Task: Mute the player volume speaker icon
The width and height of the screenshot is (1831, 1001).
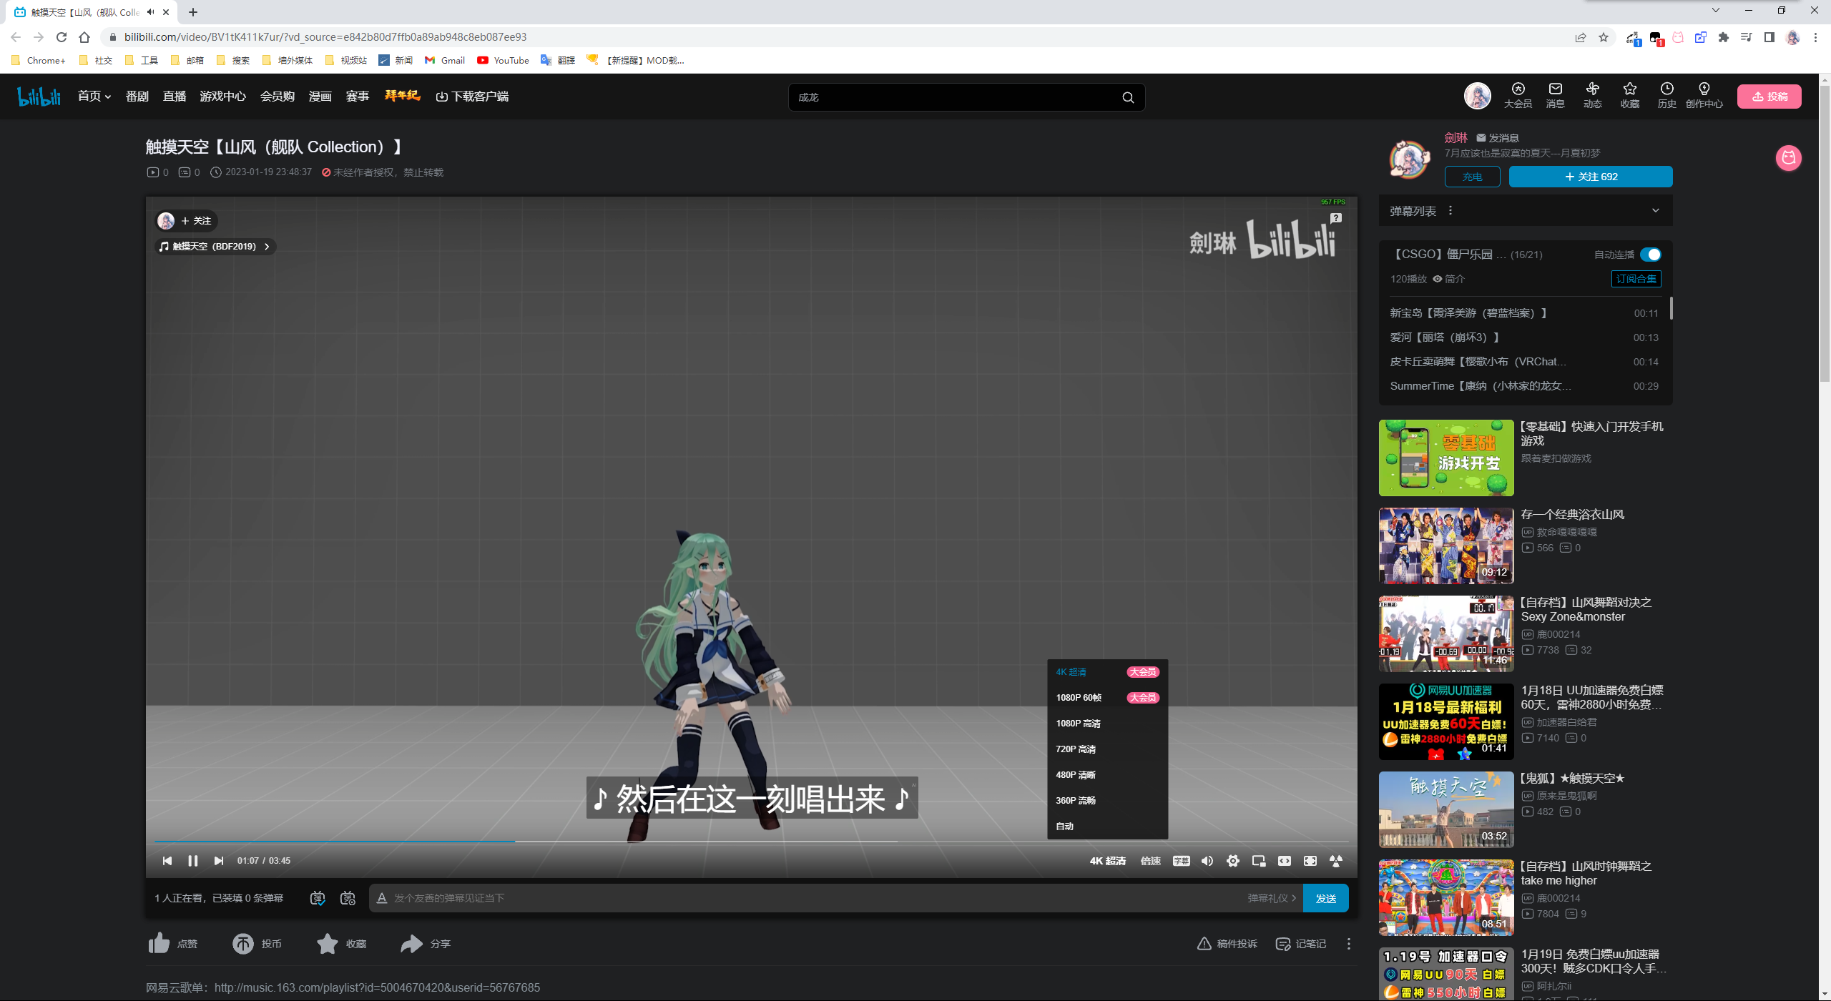Action: coord(1207,861)
